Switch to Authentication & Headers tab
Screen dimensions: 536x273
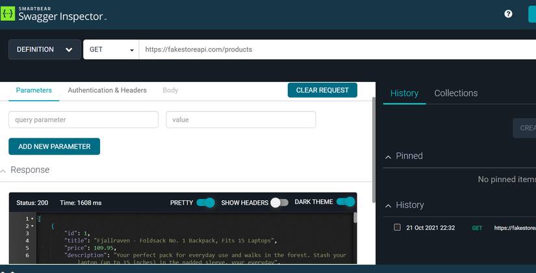107,90
